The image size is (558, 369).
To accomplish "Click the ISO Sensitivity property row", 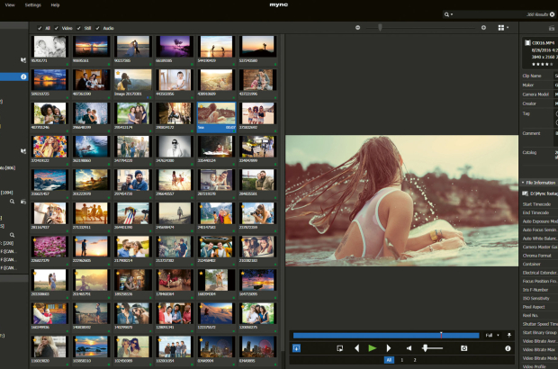I will pos(539,298).
